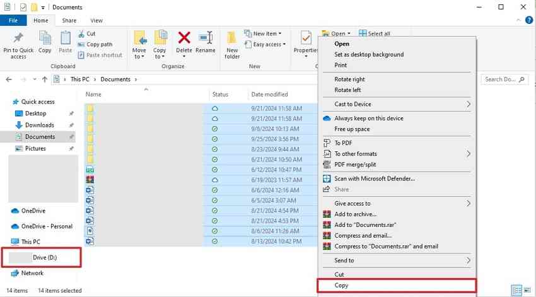Click Copy path in ribbon
Viewport: 536px width, 297px height.
(x=95, y=44)
